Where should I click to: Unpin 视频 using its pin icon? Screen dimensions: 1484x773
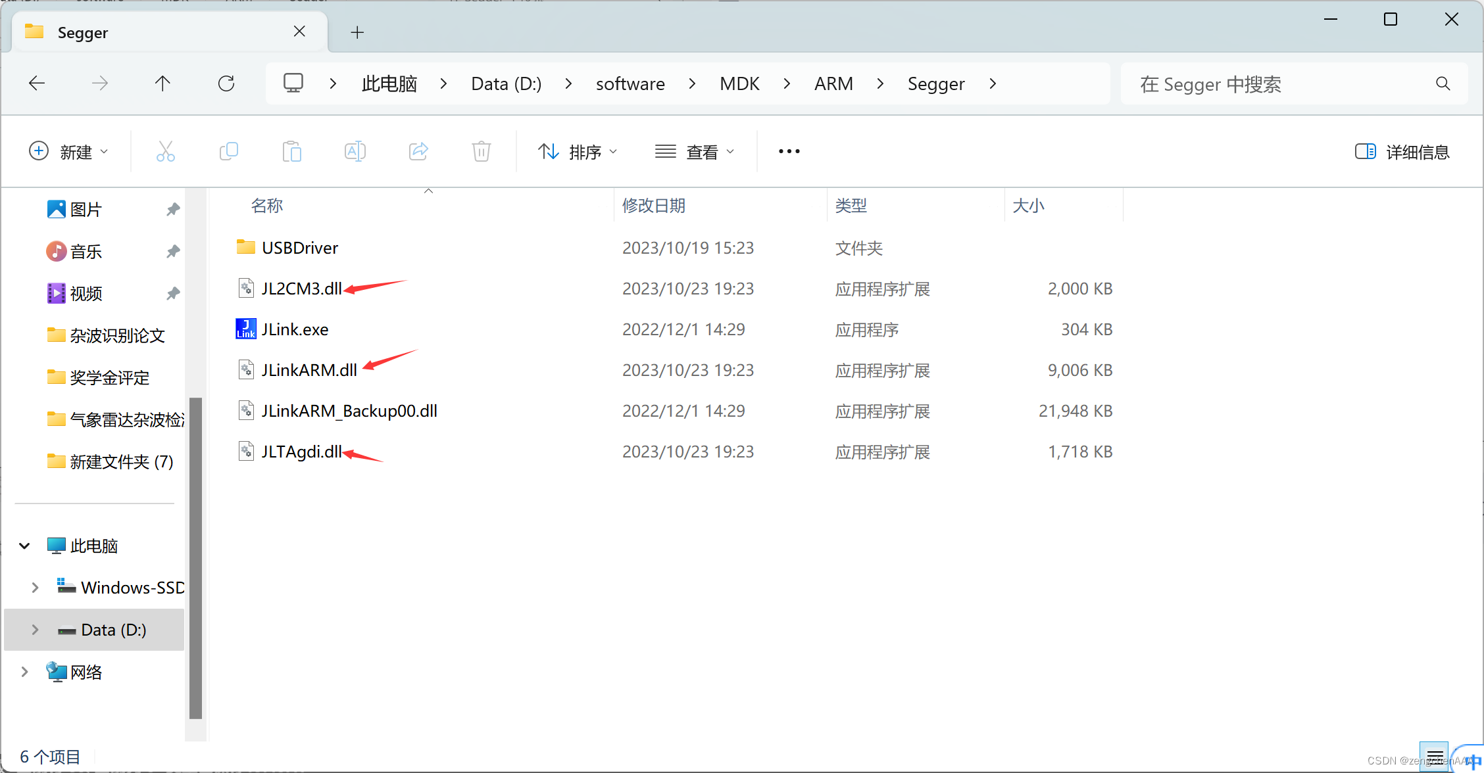[173, 294]
